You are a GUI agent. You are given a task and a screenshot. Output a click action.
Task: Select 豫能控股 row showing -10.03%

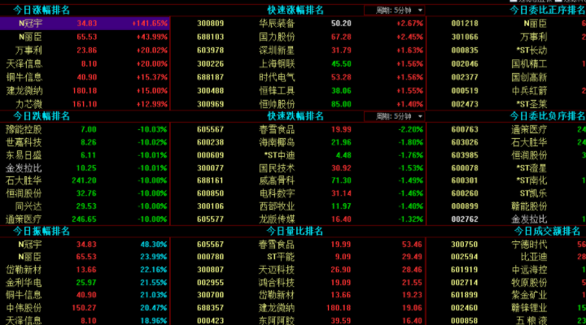point(85,129)
